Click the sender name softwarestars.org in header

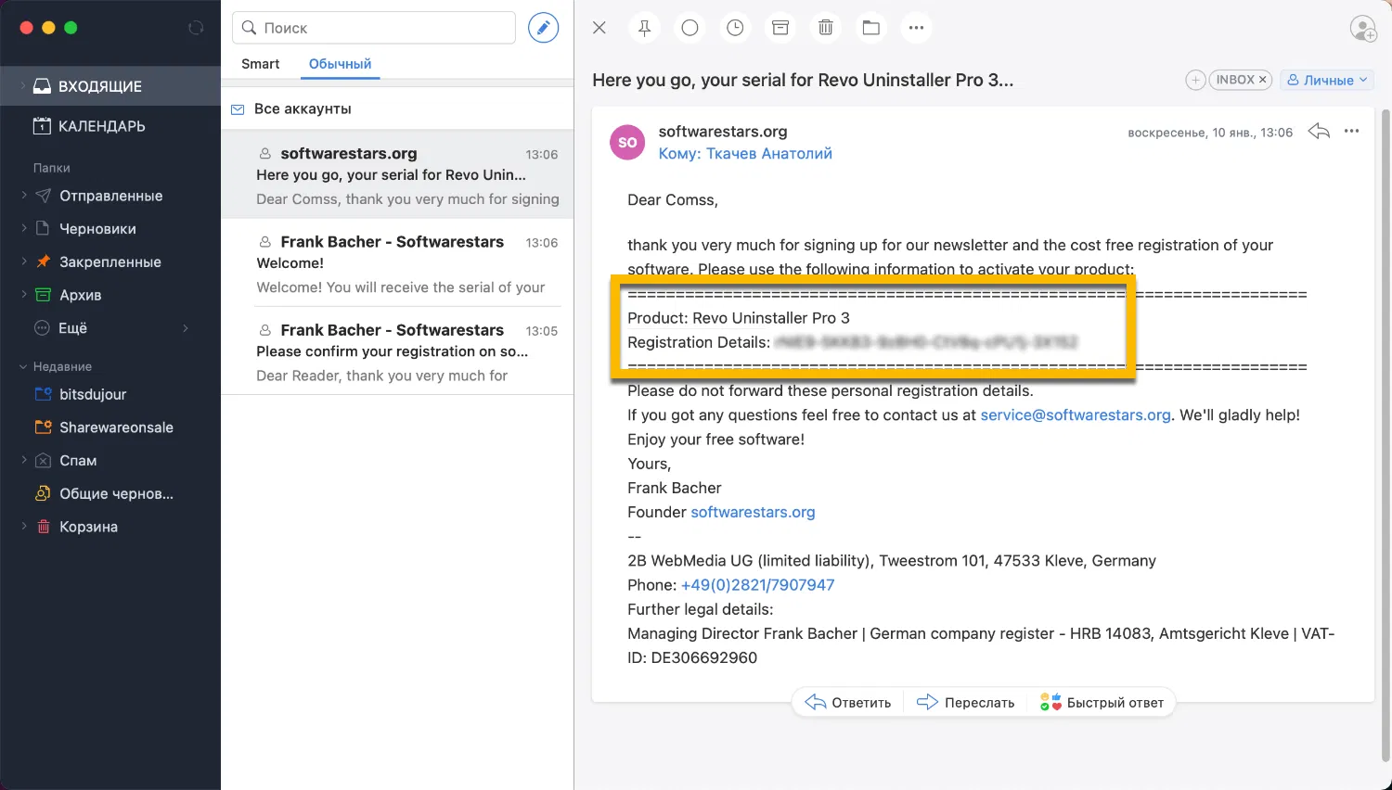723,132
